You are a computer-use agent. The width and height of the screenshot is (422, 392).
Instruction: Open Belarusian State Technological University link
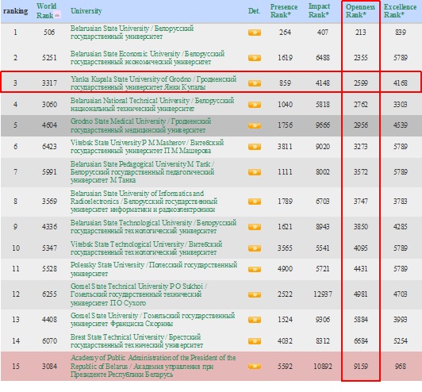[153, 227]
